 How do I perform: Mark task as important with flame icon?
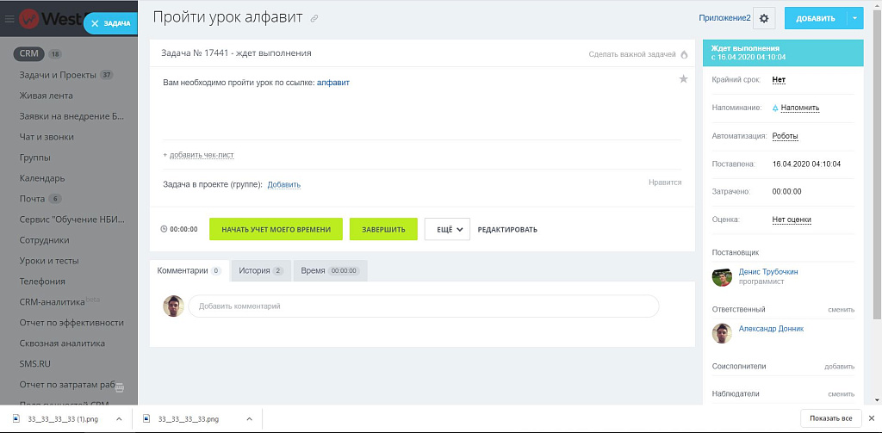tap(684, 54)
